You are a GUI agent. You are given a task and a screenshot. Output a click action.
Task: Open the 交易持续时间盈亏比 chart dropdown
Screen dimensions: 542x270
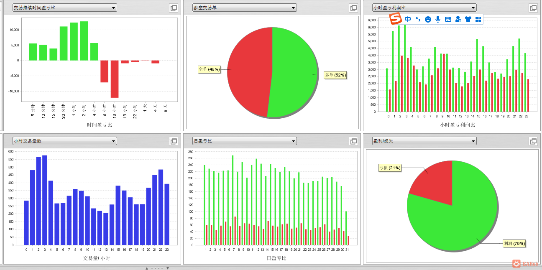64,8
